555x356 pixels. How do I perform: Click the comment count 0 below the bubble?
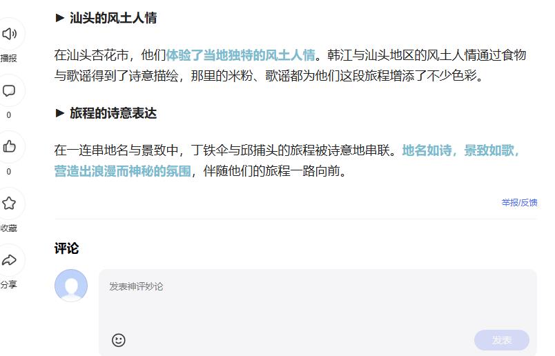(x=9, y=115)
